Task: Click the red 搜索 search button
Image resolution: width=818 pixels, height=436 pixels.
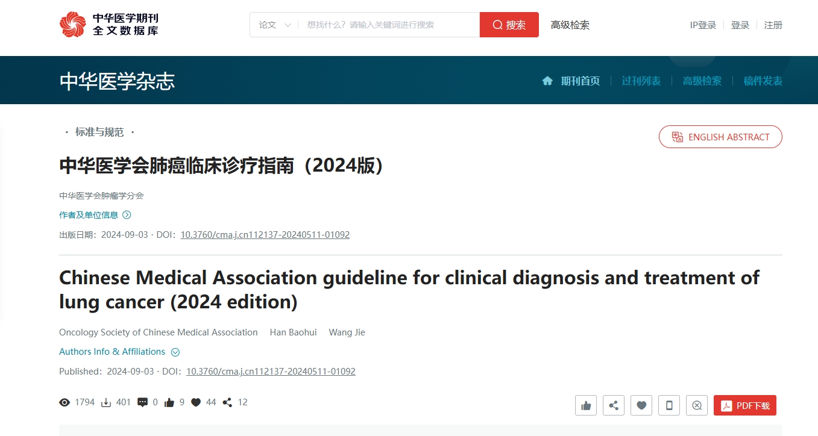Action: pos(509,25)
